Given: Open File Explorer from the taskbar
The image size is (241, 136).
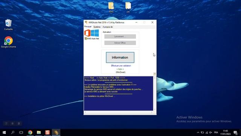Looking at the screenshot, I should click(x=39, y=133).
